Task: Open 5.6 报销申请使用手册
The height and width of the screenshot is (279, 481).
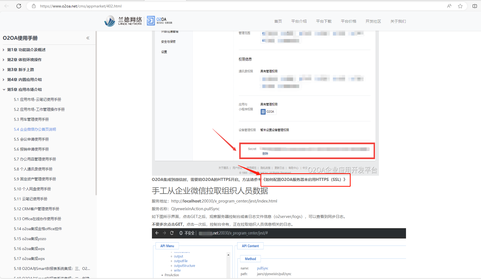Action: tap(31, 149)
